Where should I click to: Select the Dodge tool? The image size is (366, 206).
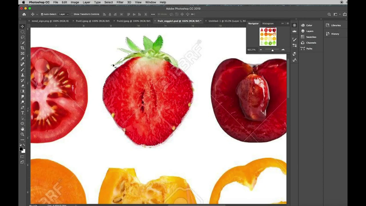pyautogui.click(x=22, y=102)
